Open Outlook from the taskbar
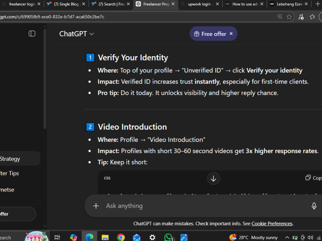Viewport: 322px width, 241px height. [x=136, y=237]
